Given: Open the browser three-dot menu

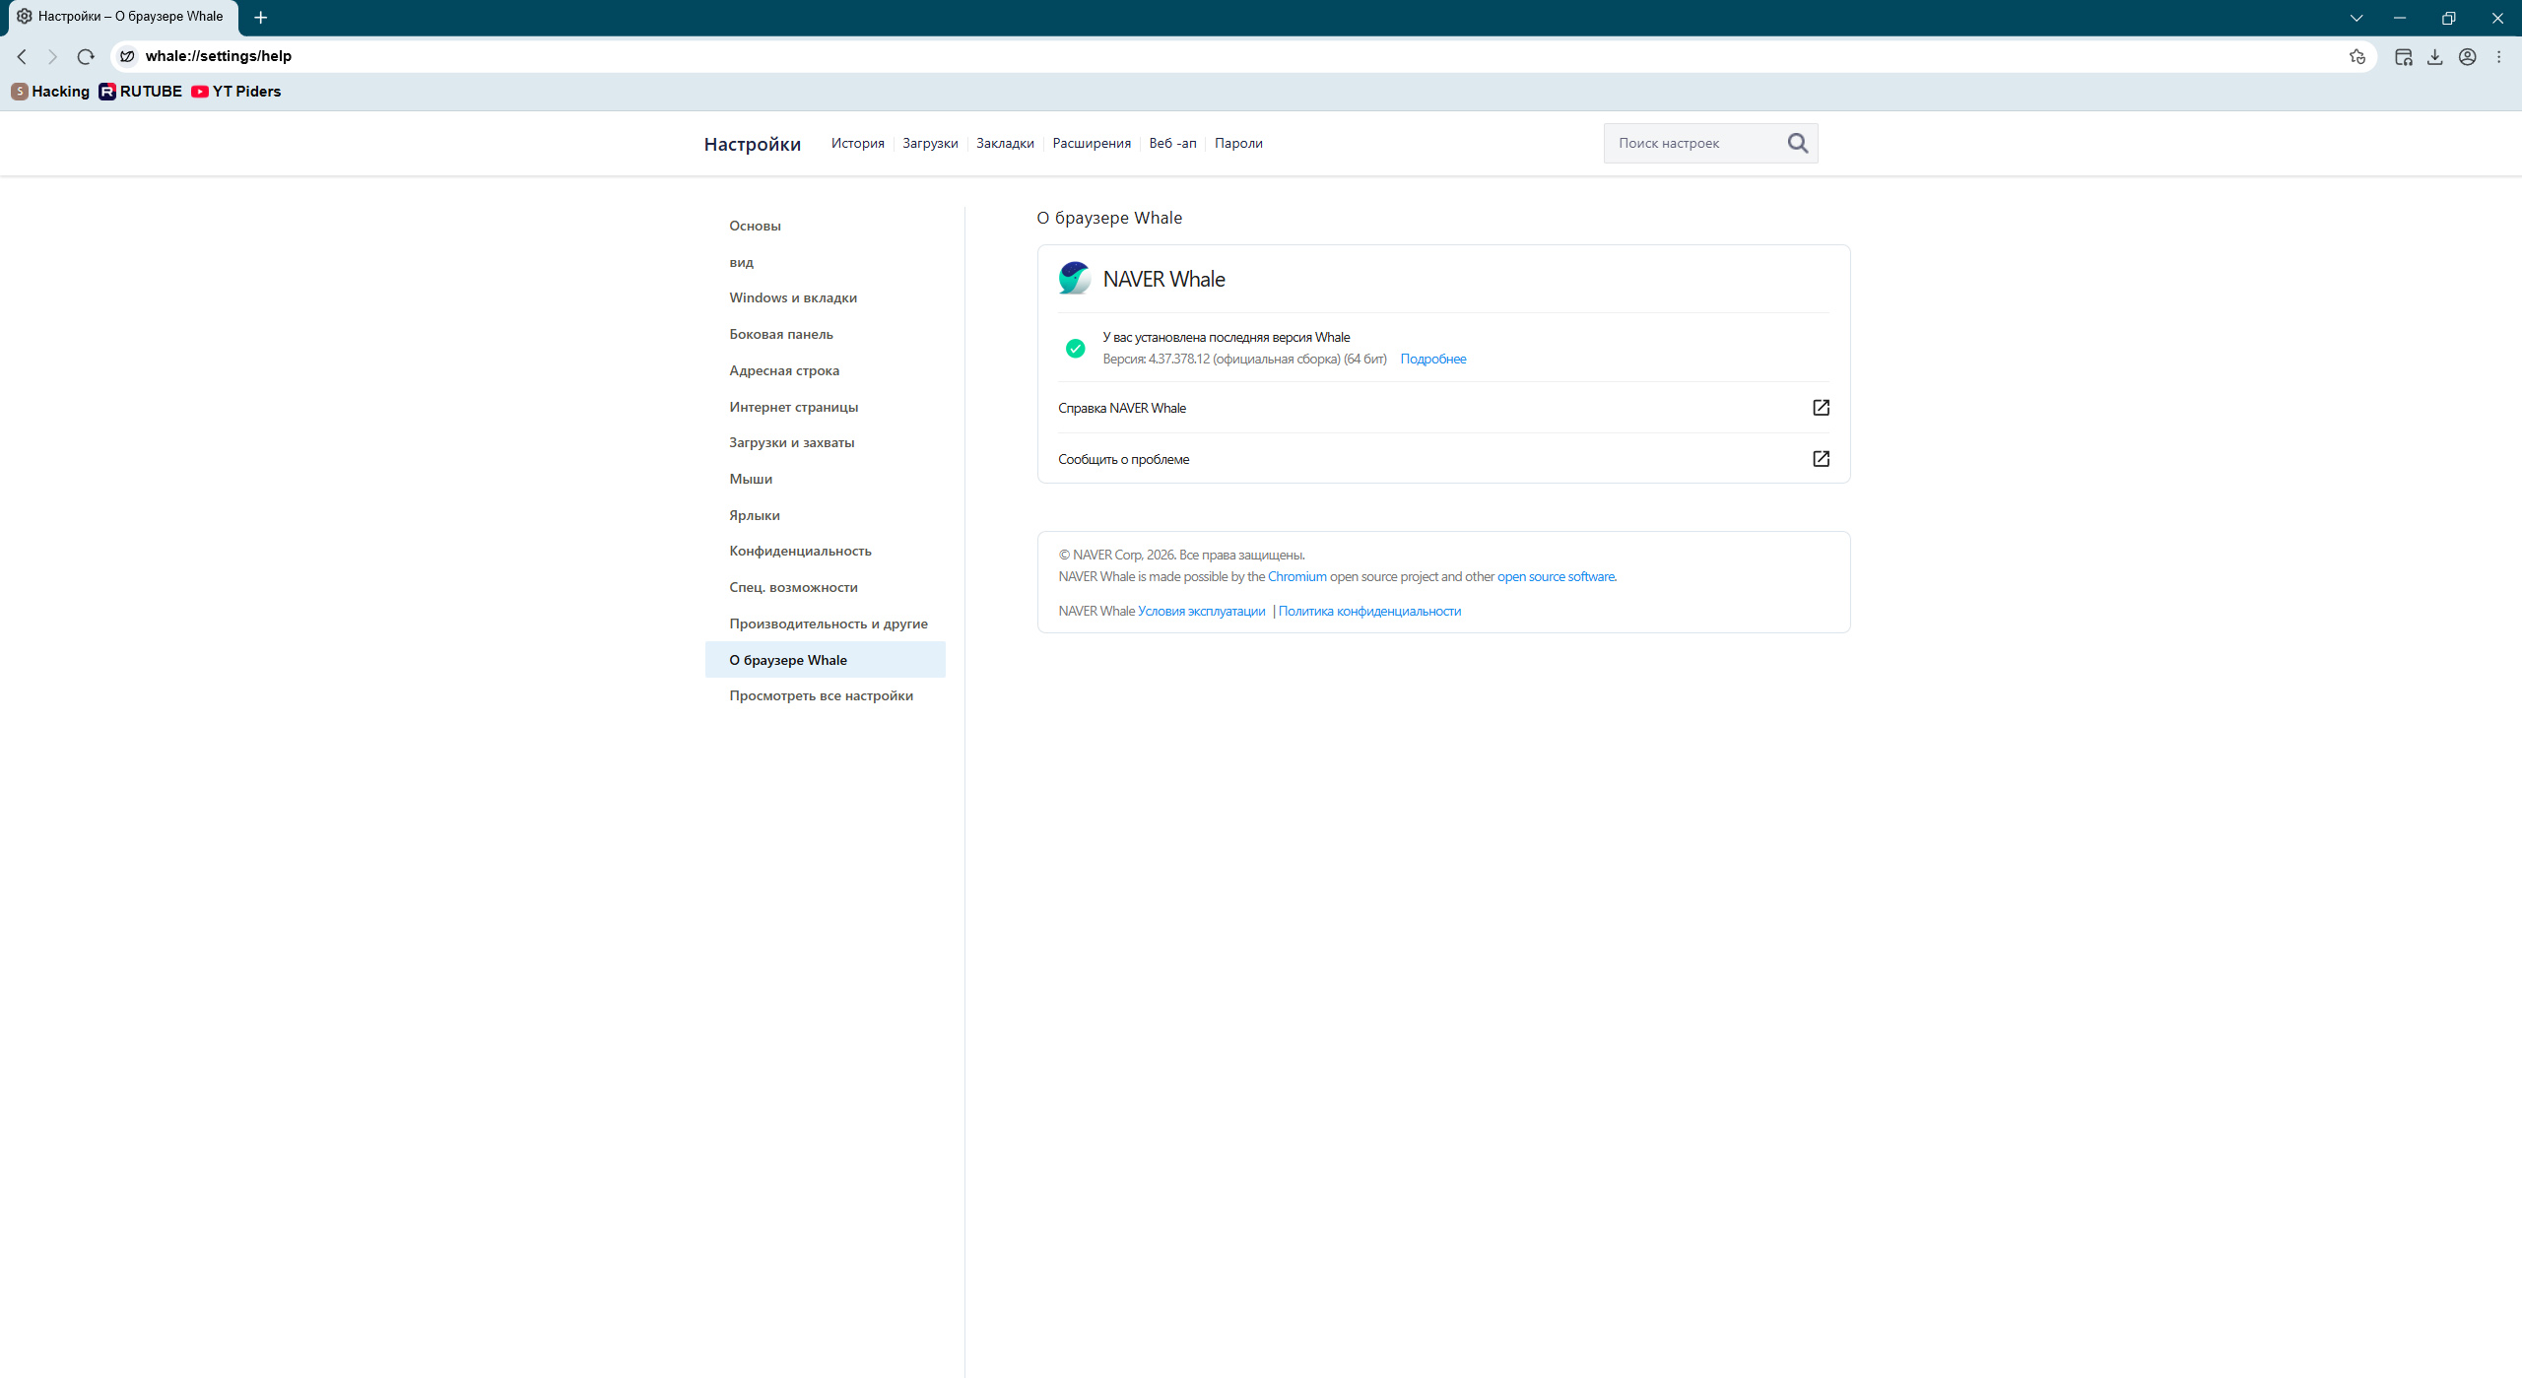Looking at the screenshot, I should 2499,56.
